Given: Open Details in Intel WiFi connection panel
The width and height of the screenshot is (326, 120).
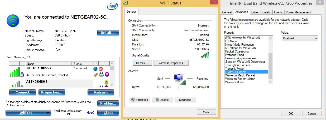Looking at the screenshot, I should [x=108, y=33].
